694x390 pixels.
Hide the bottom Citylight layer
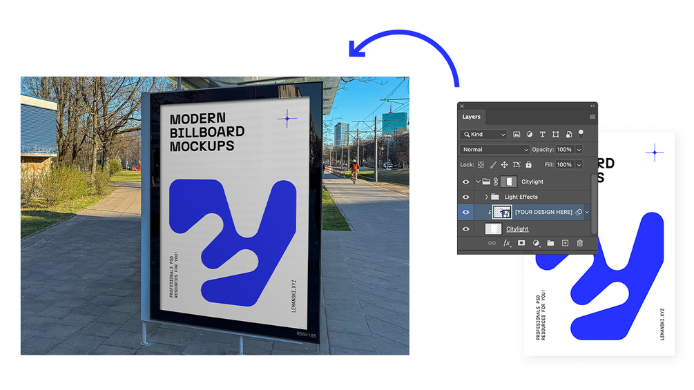(465, 229)
